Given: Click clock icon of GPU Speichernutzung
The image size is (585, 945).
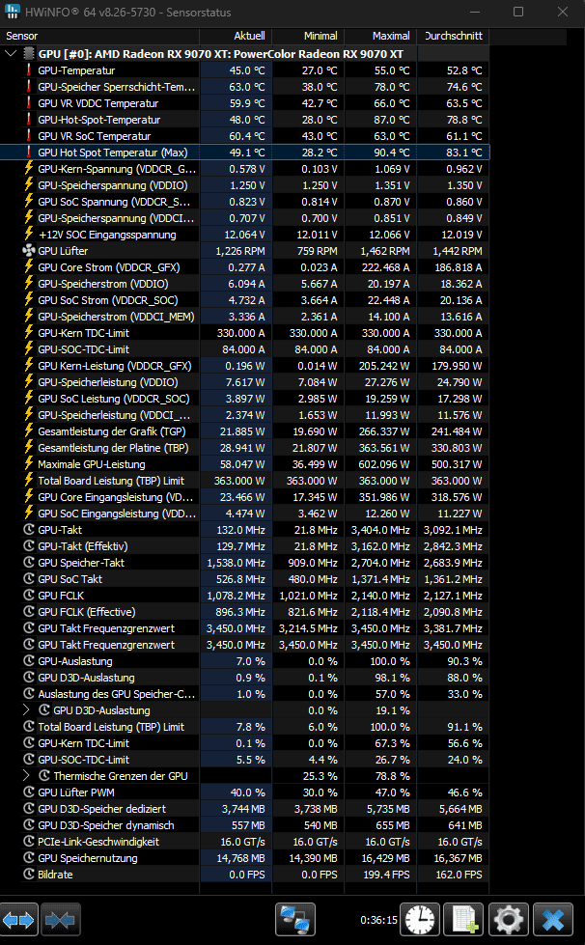Looking at the screenshot, I should pos(28,857).
